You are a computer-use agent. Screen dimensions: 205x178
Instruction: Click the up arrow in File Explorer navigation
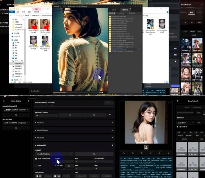[19, 16]
